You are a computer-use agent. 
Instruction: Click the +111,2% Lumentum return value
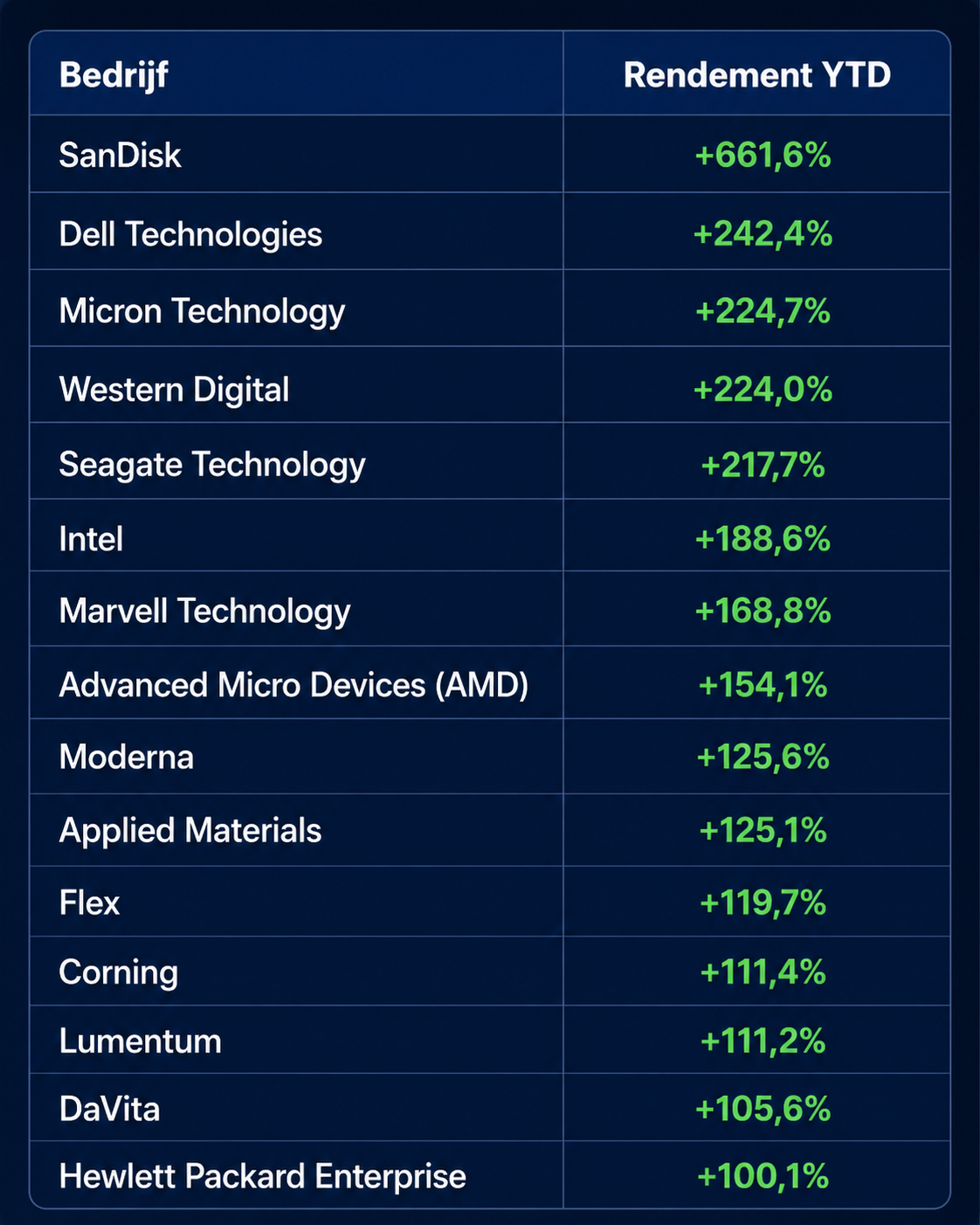click(763, 1041)
